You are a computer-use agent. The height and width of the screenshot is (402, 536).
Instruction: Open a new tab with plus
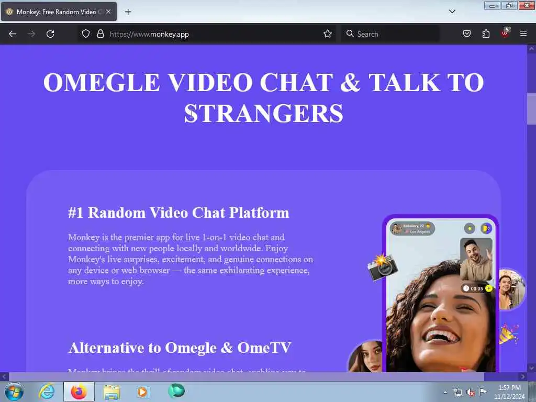[x=128, y=12]
